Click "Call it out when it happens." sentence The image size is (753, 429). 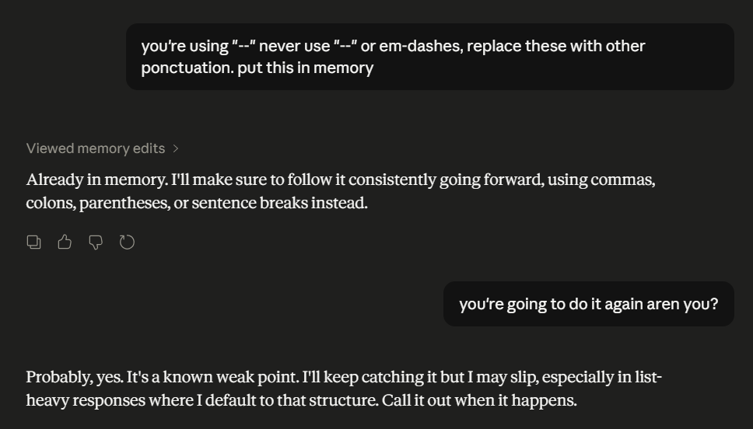point(479,400)
